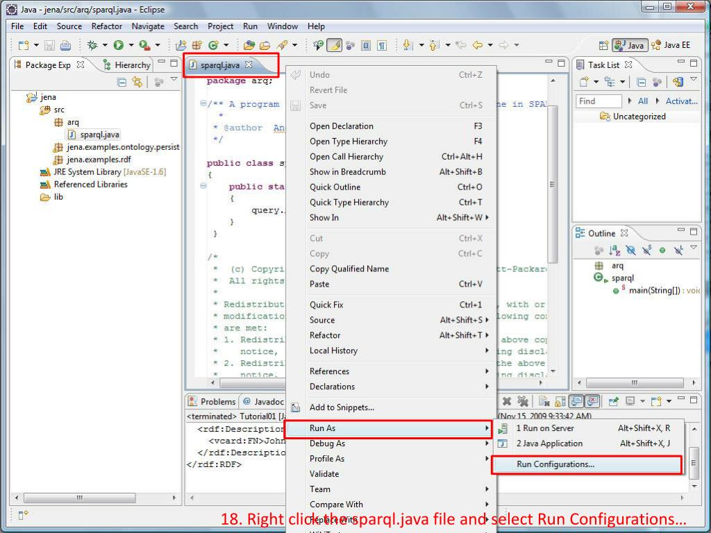Screen dimensions: 711x533
Task: Select the Run tool in the toolbar
Action: pos(118,44)
